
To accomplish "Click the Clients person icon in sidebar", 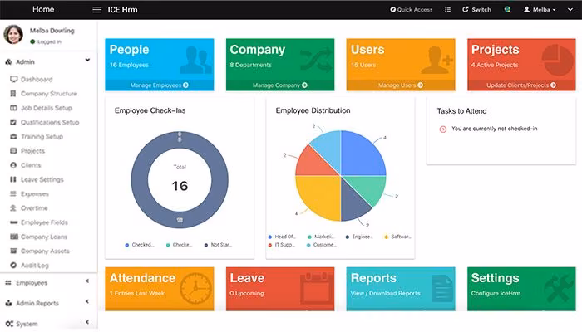I will tap(13, 165).
